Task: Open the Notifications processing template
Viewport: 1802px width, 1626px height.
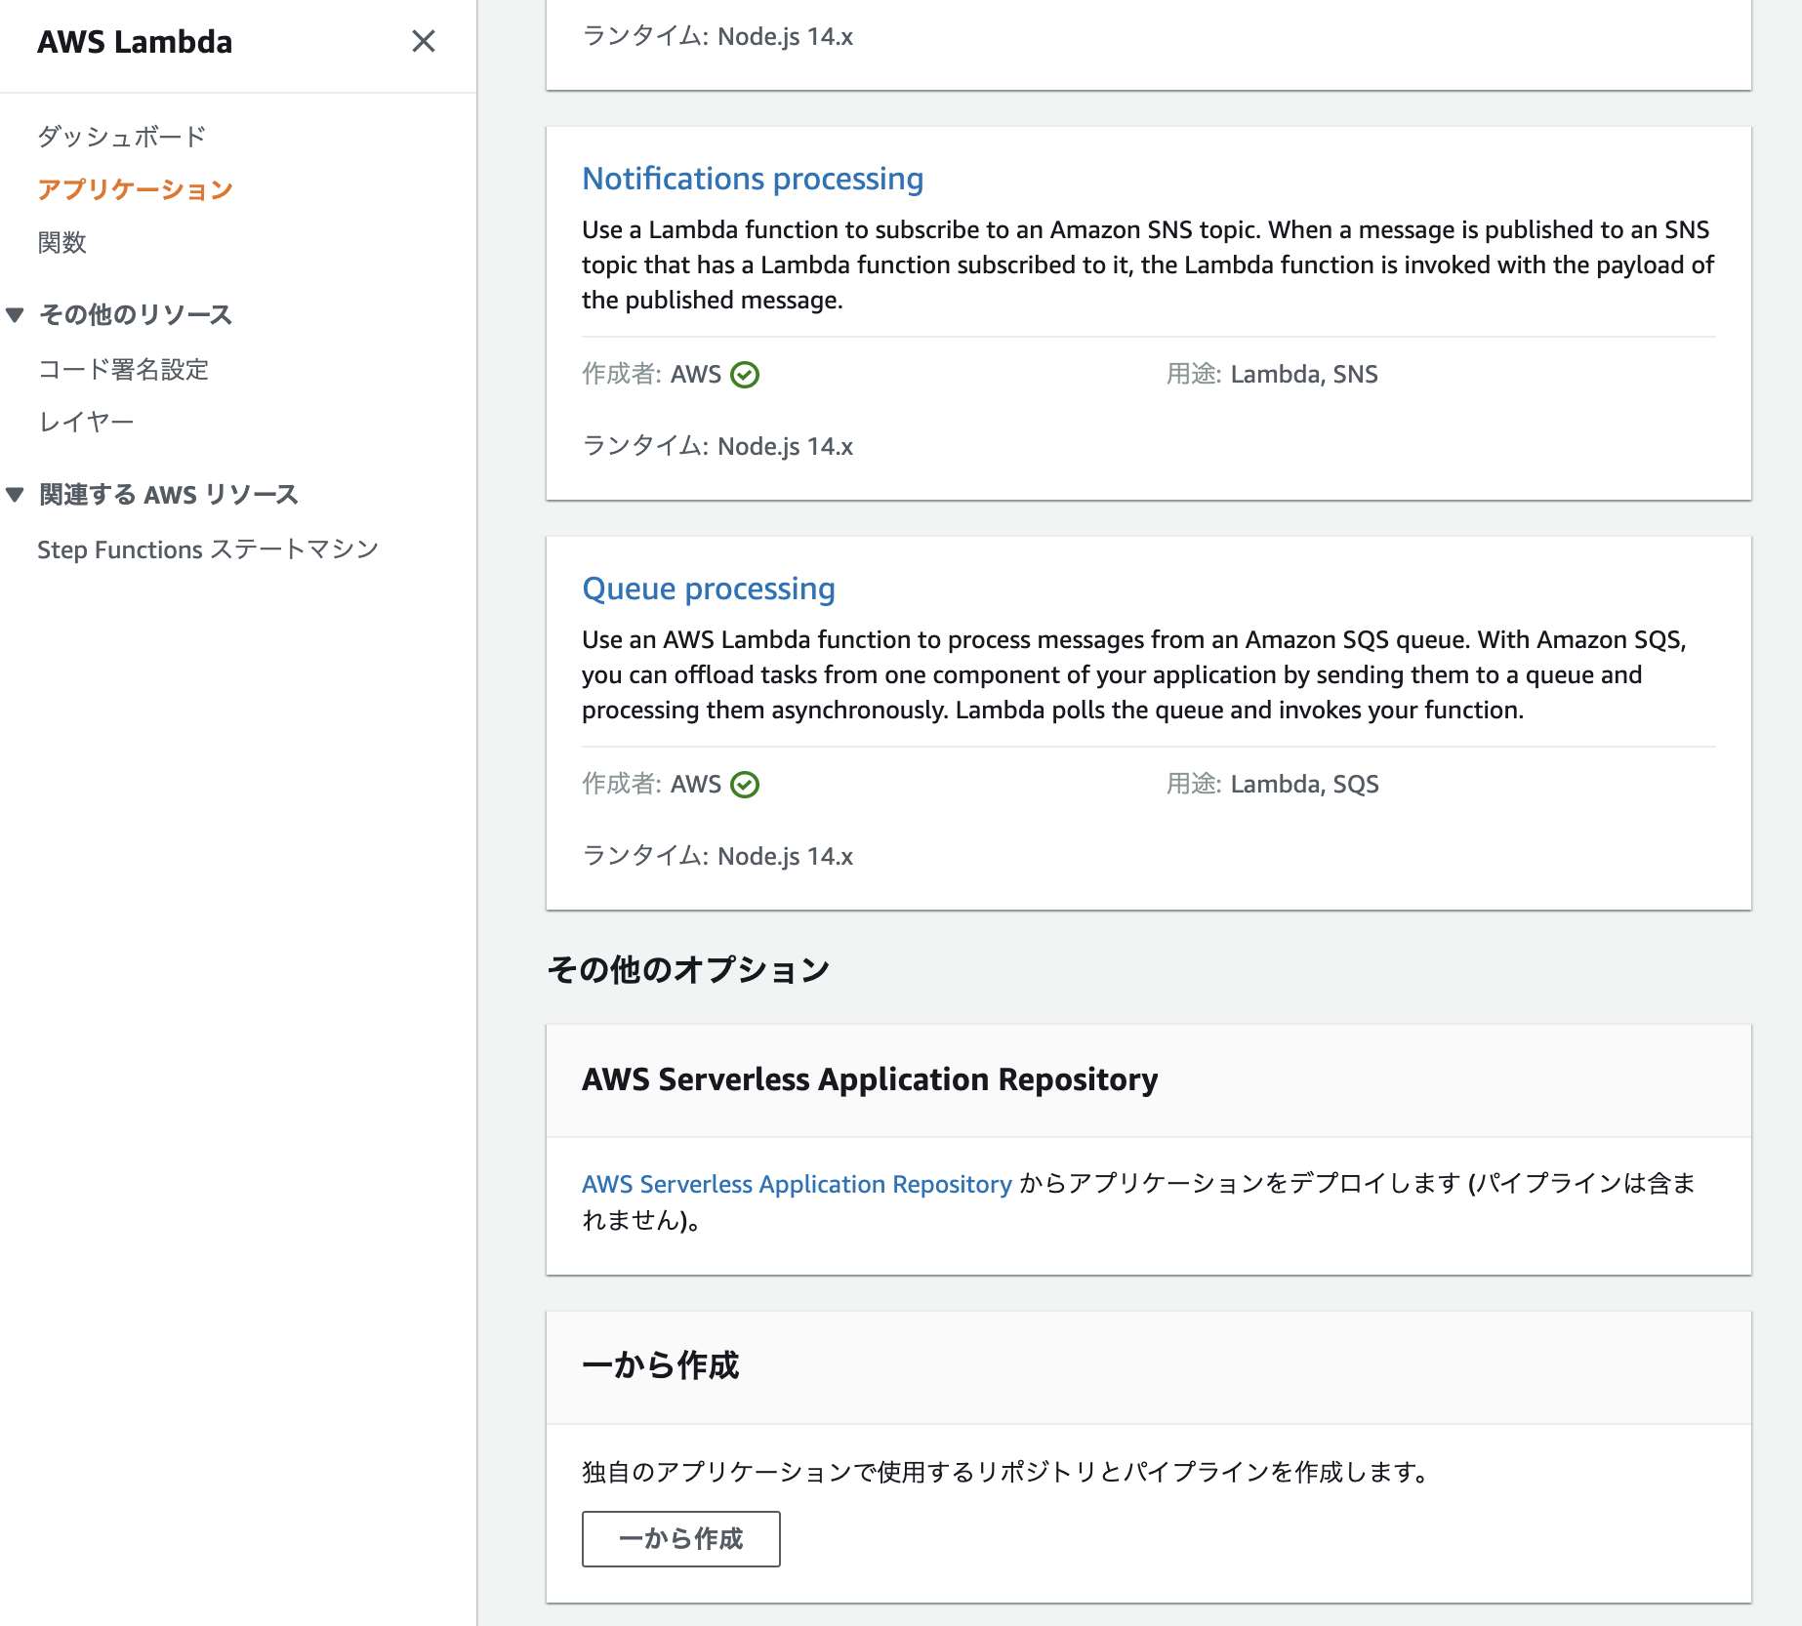Action: [x=753, y=179]
